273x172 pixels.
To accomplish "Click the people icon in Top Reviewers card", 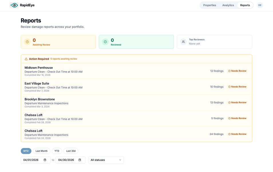I will (183, 42).
